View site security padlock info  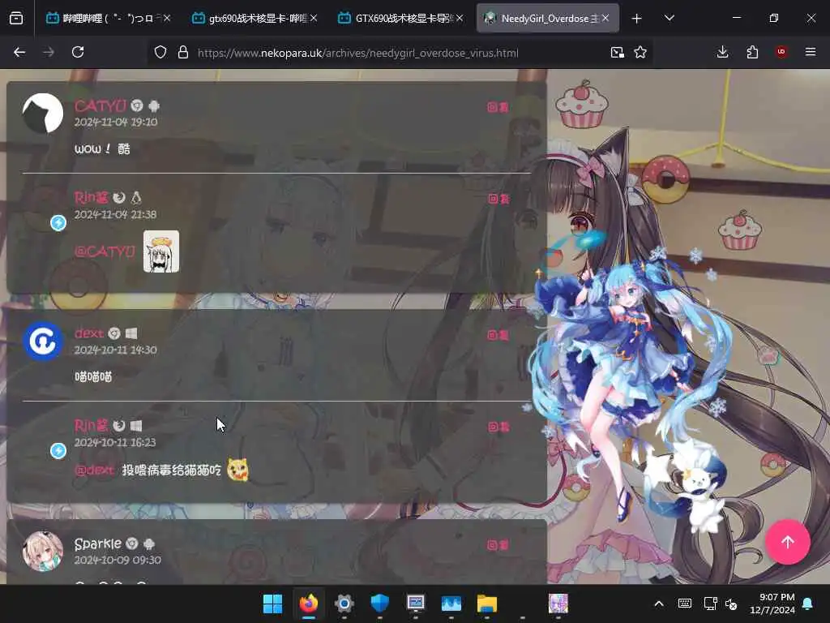pos(183,53)
